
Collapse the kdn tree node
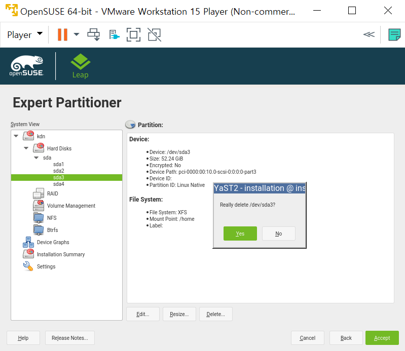(x=16, y=136)
